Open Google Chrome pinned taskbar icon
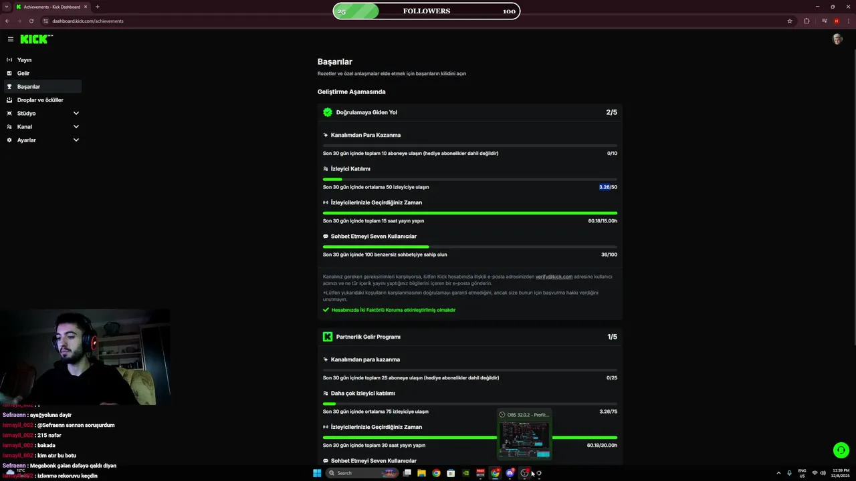Image resolution: width=856 pixels, height=481 pixels. pos(436,473)
